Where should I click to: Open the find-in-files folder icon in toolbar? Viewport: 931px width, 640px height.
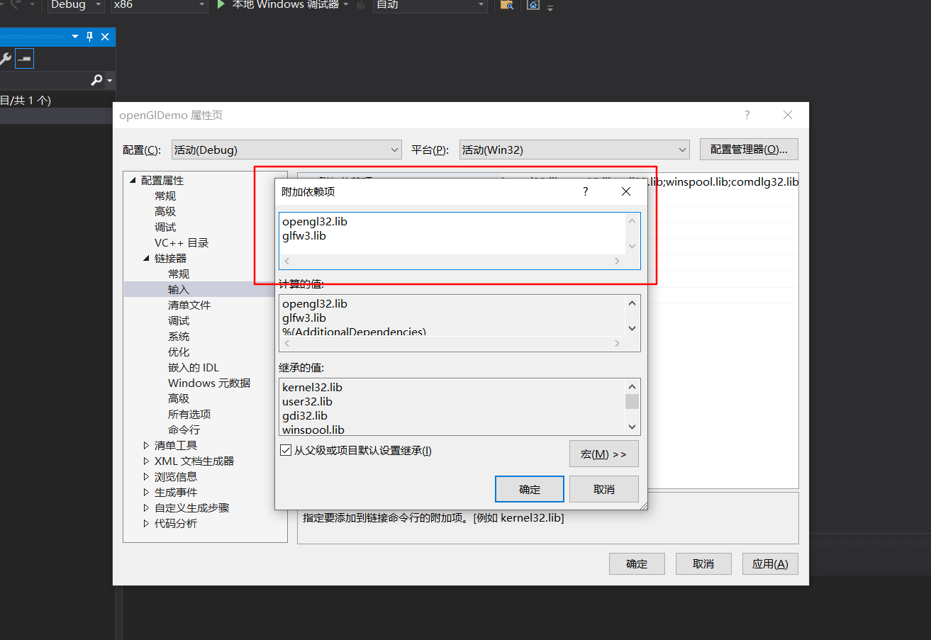[x=506, y=4]
